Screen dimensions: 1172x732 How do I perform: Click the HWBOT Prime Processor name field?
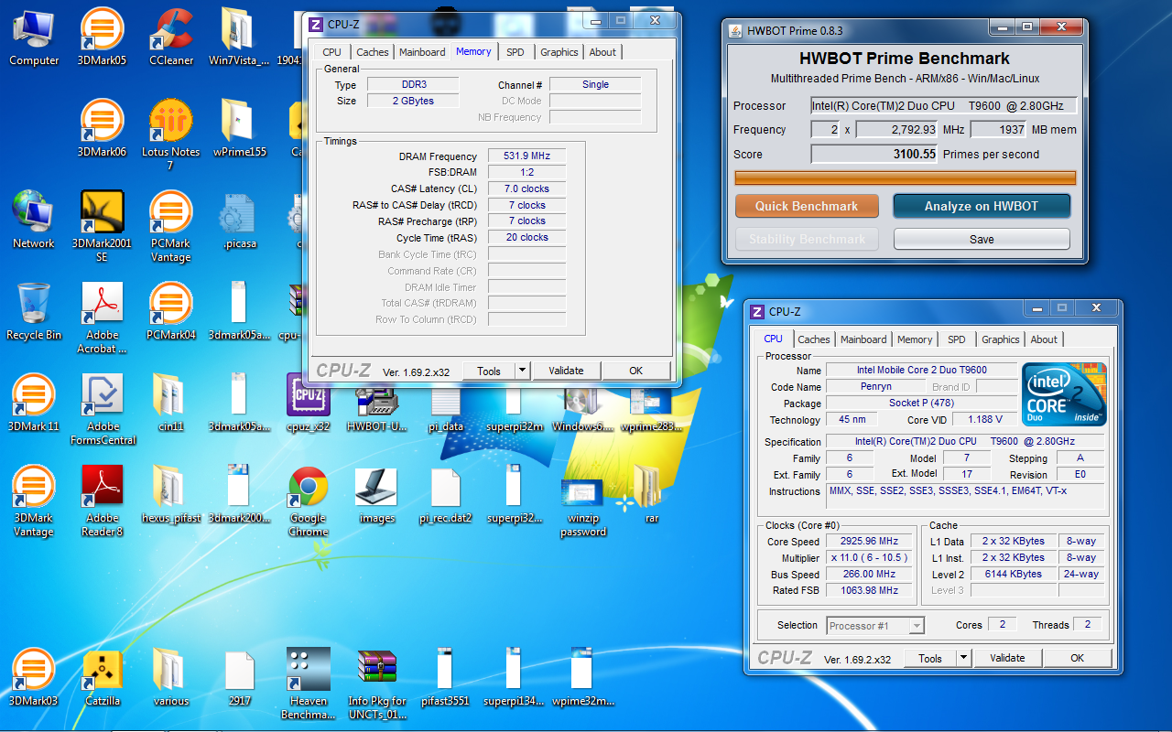click(x=943, y=105)
